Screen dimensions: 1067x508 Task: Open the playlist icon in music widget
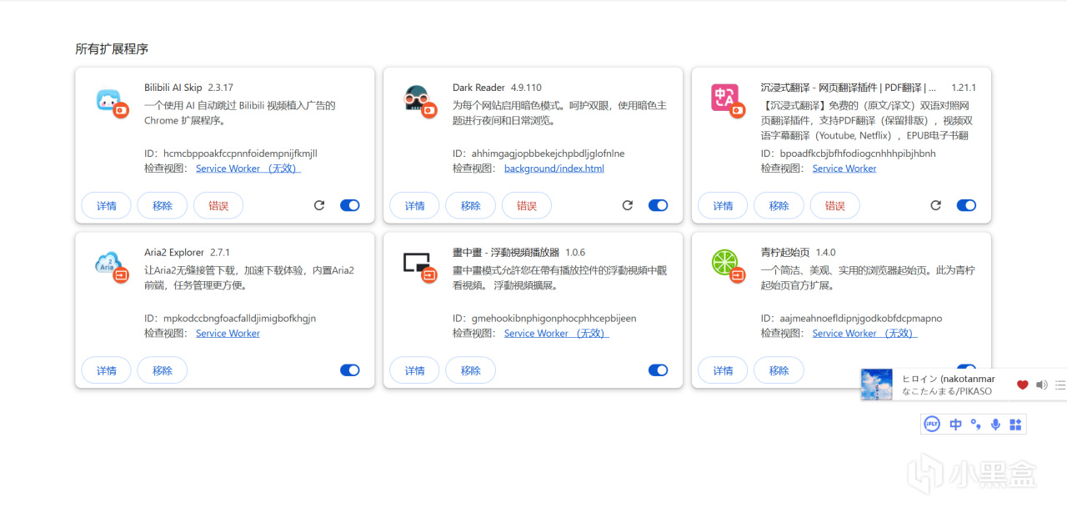[x=1060, y=385]
